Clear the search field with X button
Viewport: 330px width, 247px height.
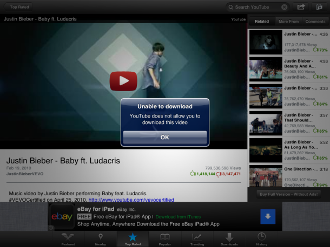point(285,7)
